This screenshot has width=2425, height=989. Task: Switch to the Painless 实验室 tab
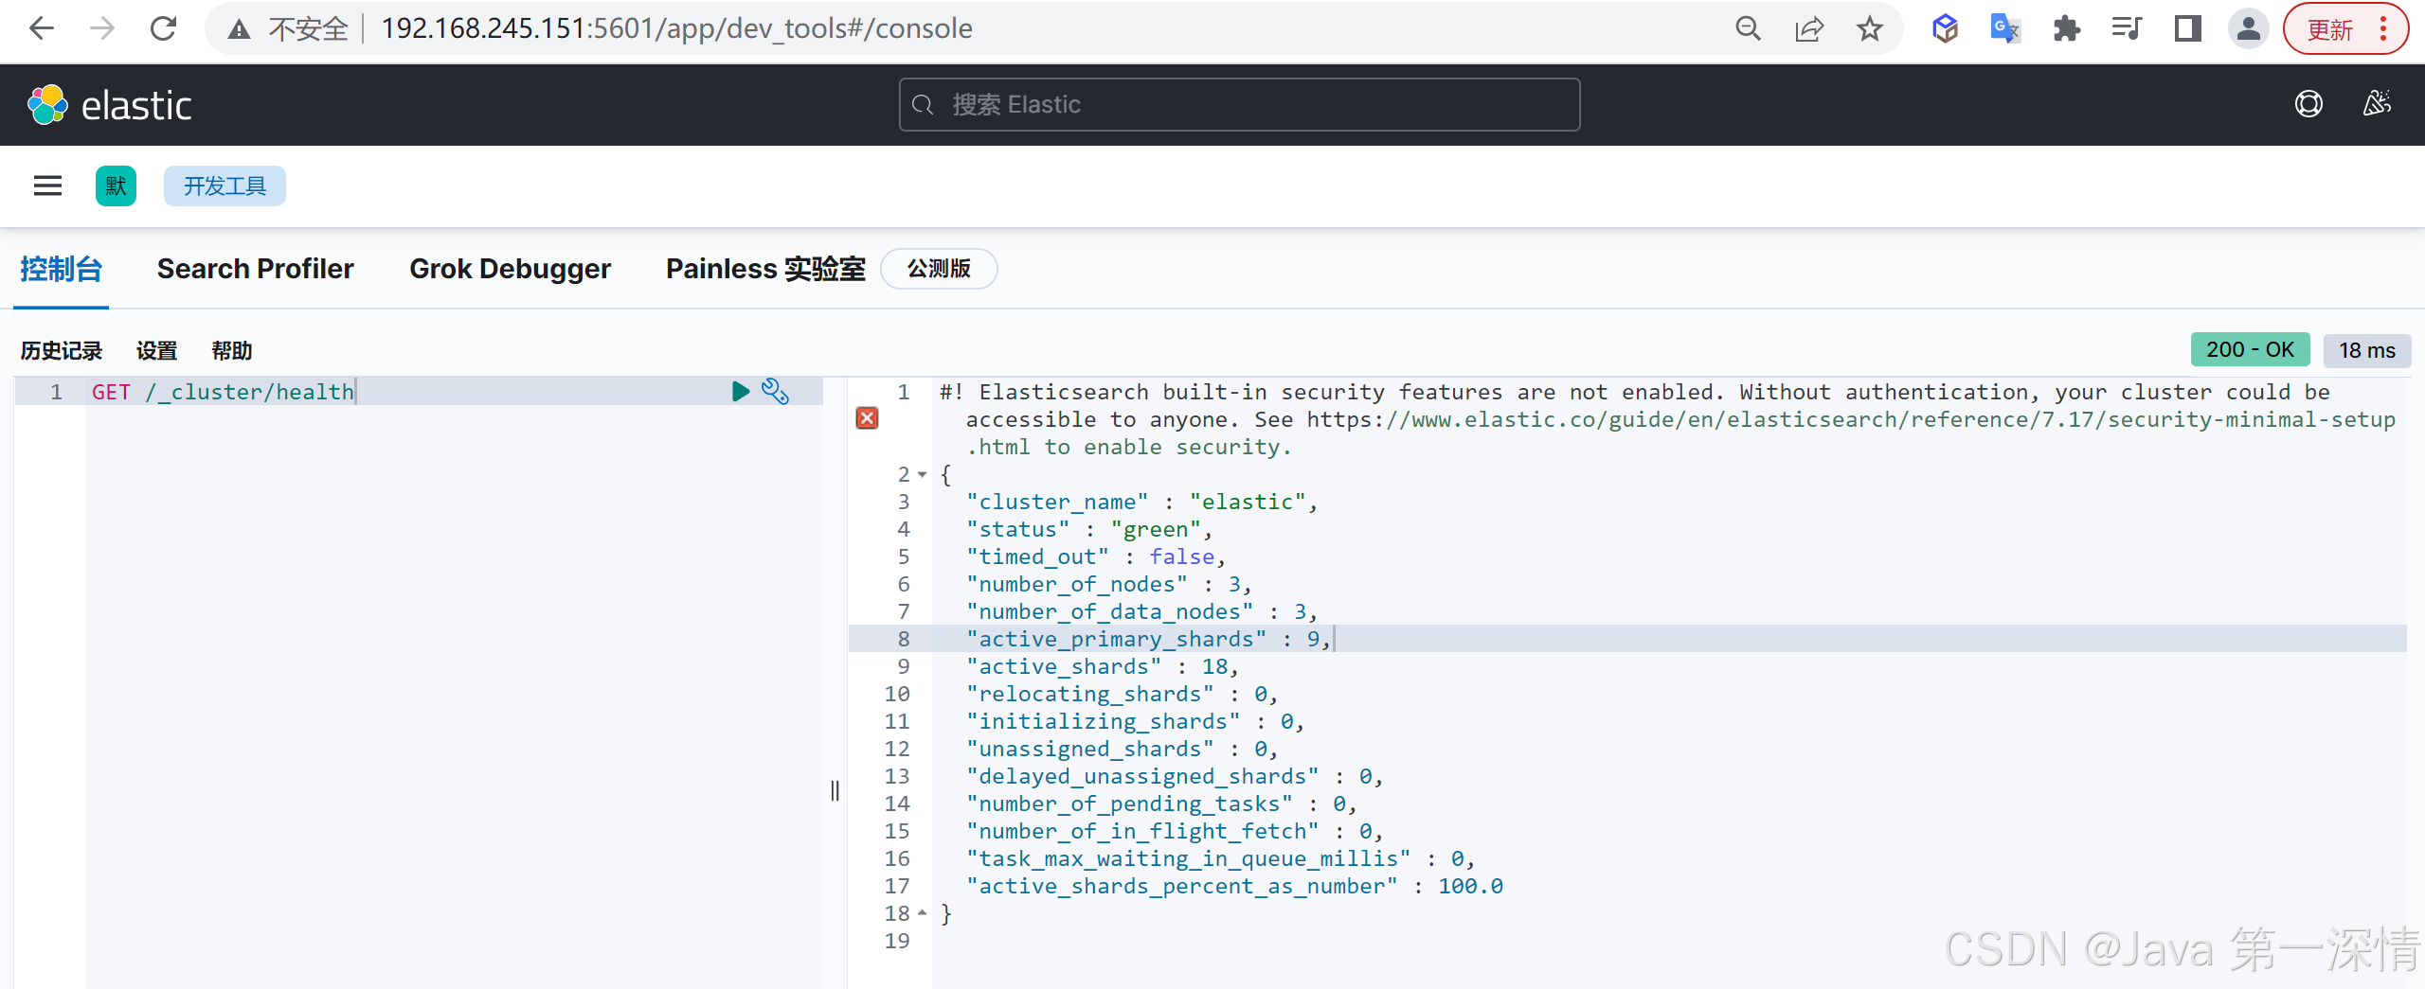[x=765, y=269]
